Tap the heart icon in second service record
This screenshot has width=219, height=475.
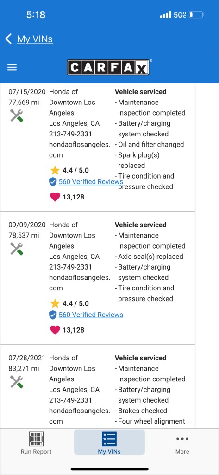pyautogui.click(x=55, y=330)
